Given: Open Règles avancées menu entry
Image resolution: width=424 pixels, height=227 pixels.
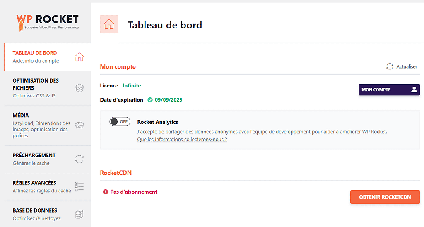Looking at the screenshot, I should tap(34, 183).
